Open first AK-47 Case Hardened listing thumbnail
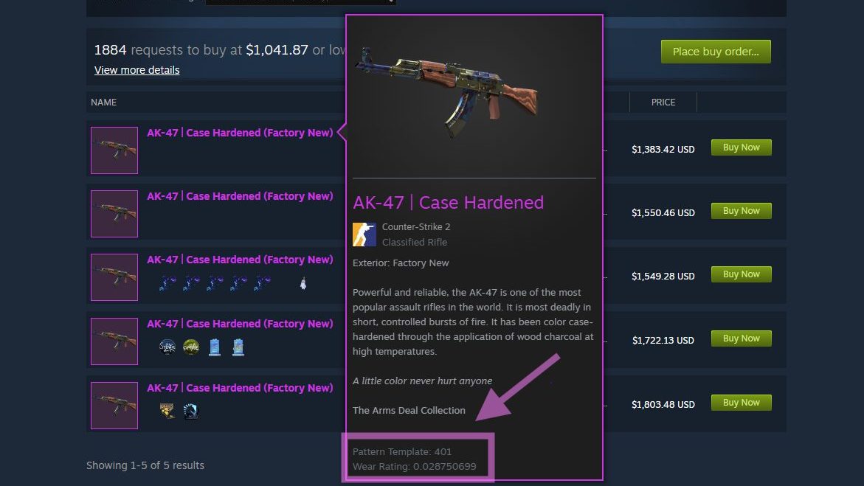This screenshot has height=486, width=864. [114, 150]
